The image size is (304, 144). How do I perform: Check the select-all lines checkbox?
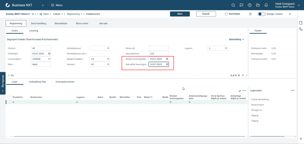[x=9, y=97]
